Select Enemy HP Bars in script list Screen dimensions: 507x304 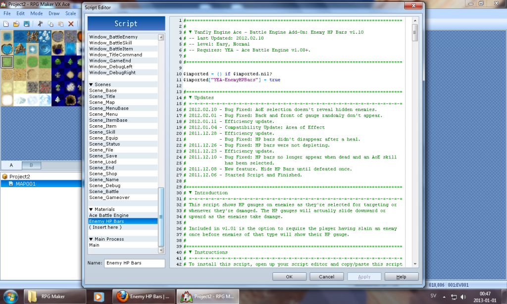(x=123, y=221)
